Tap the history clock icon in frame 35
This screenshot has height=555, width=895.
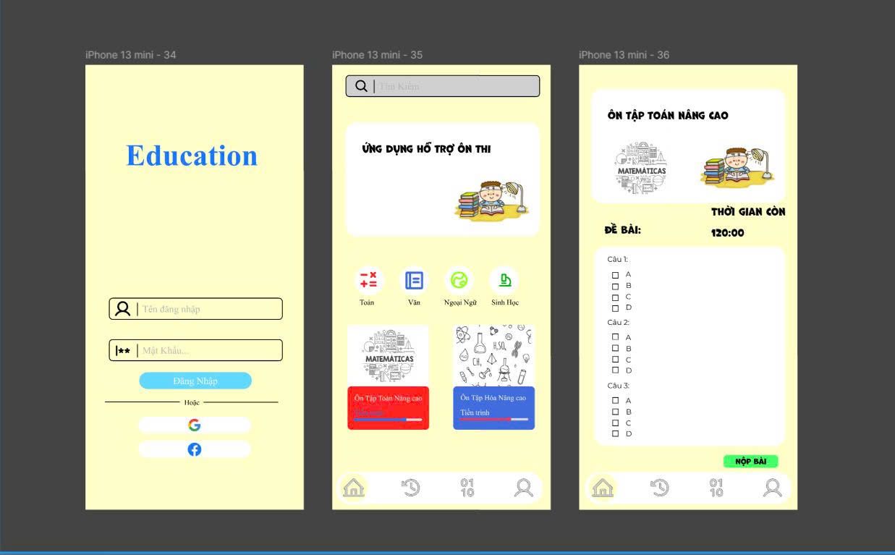[410, 488]
